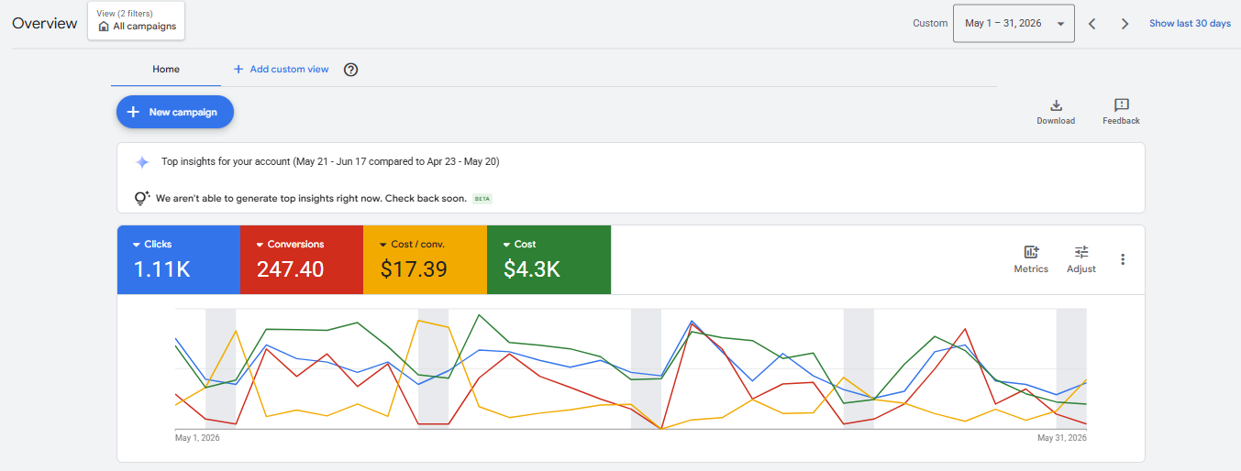Click the unable to generate insights message
Image resolution: width=1241 pixels, height=471 pixels.
(311, 198)
